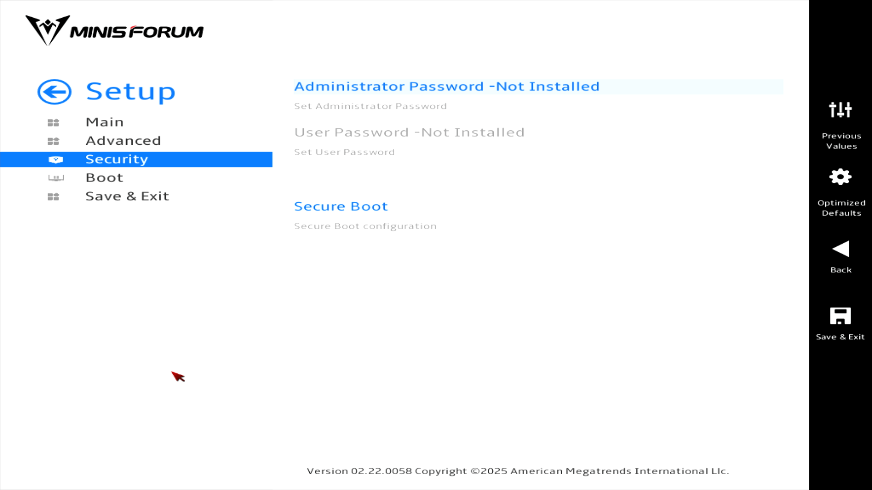Viewport: 872px width, 490px height.
Task: Click the Optimized Defaults gear icon
Action: click(840, 177)
